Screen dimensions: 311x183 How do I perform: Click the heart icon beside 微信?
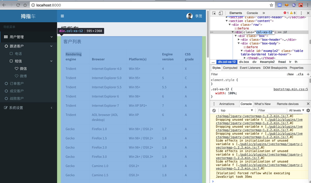(x=17, y=69)
